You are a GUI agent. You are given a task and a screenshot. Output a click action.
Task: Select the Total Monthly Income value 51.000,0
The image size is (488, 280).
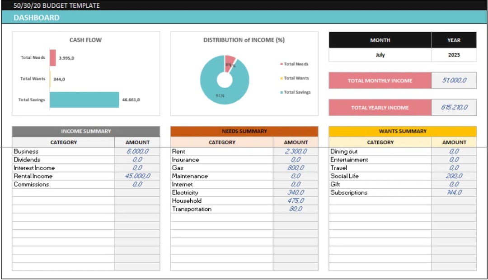coord(455,80)
